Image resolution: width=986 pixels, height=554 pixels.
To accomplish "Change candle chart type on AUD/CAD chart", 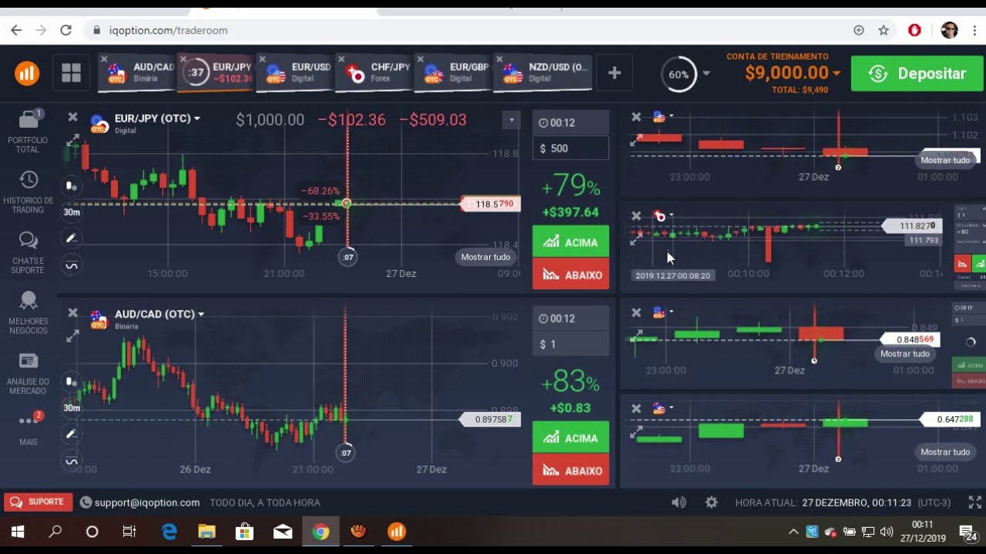I will click(x=72, y=382).
